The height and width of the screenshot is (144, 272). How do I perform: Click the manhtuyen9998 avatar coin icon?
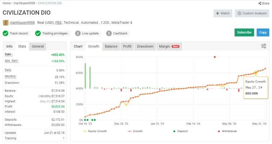pos(5,23)
